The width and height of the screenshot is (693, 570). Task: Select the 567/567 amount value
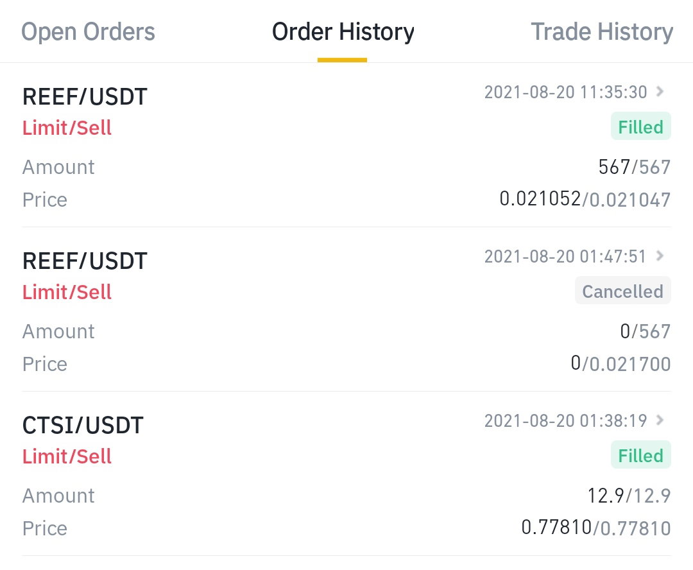click(x=635, y=167)
